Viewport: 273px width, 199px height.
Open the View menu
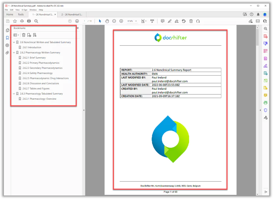click(x=17, y=10)
